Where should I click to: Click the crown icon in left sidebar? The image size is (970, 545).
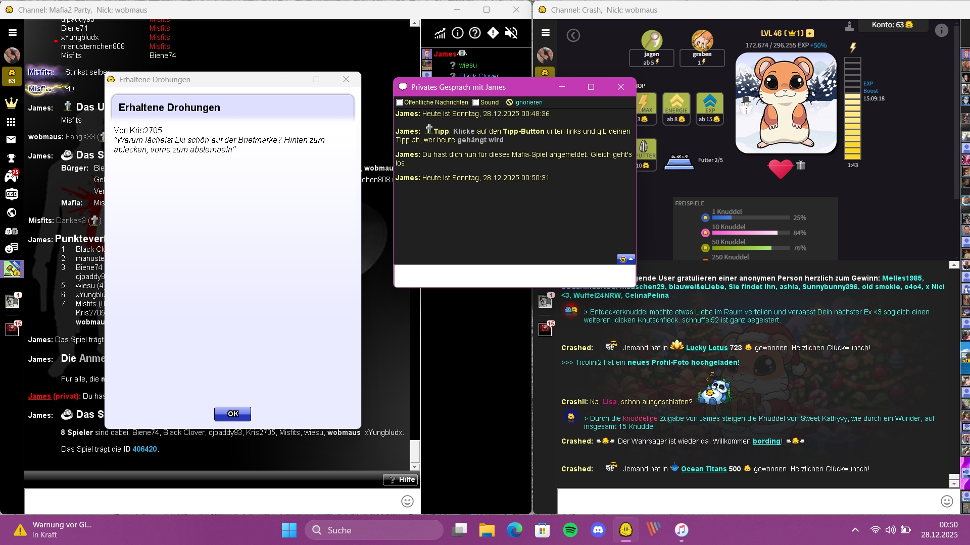11,103
